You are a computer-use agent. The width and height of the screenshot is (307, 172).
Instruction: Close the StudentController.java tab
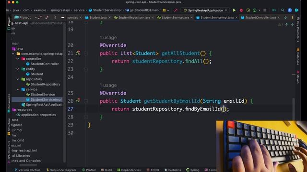279,18
